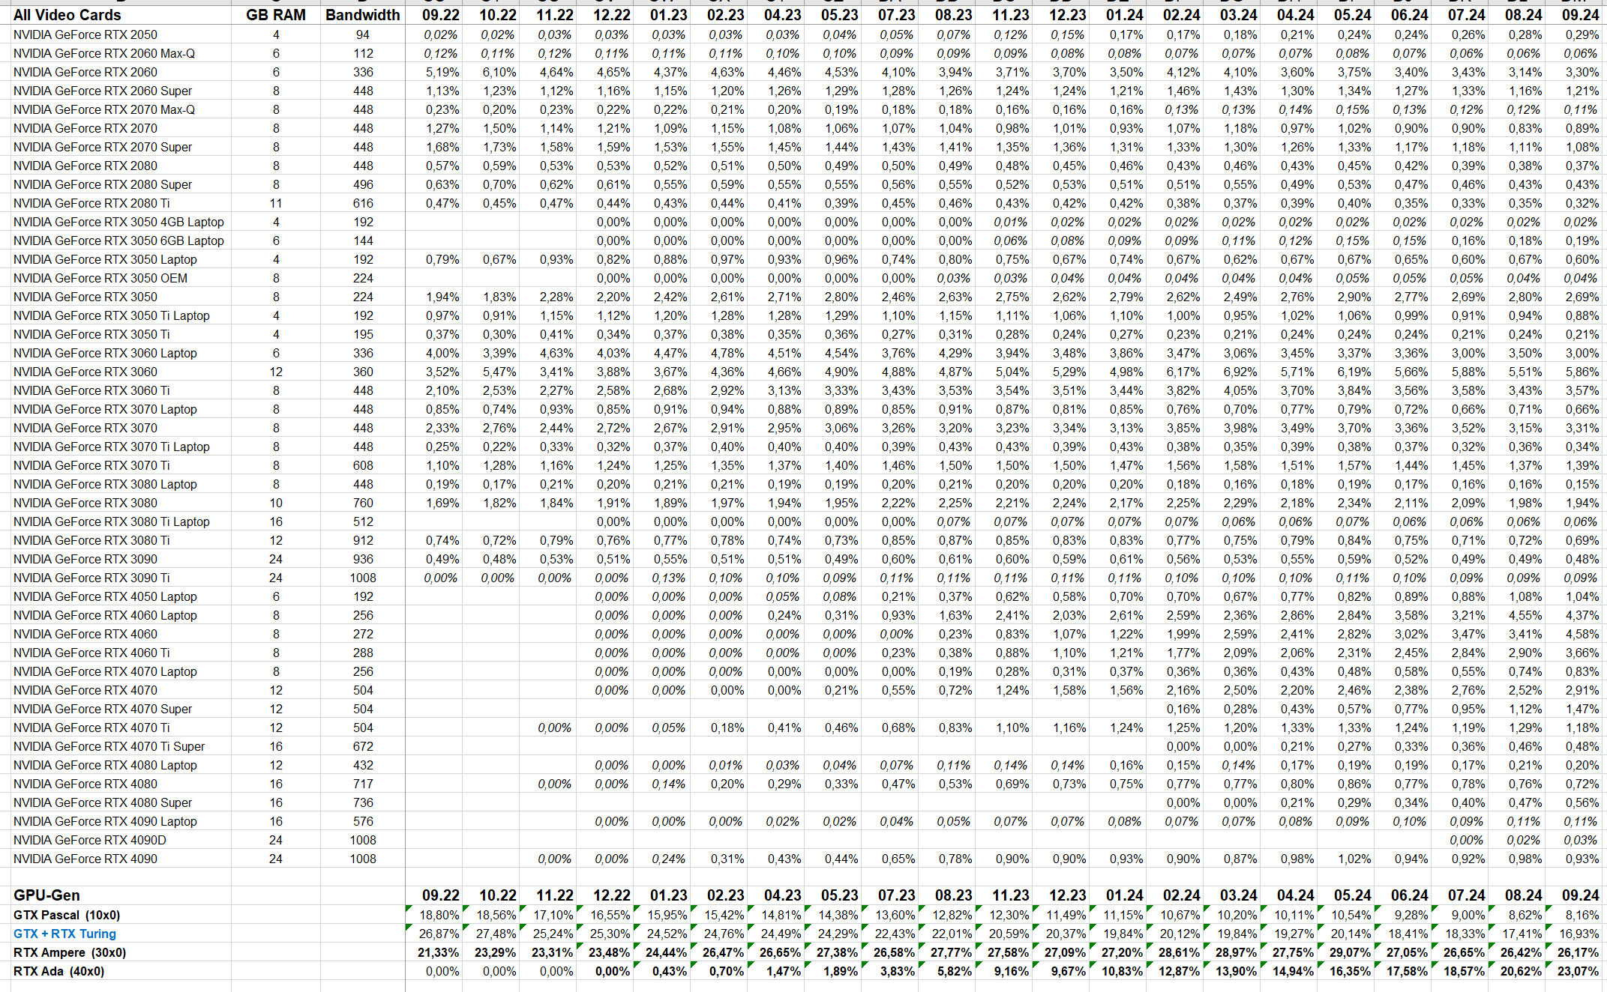Click the blue 'GTX + RTX Turing' label
The width and height of the screenshot is (1607, 992).
click(x=64, y=934)
